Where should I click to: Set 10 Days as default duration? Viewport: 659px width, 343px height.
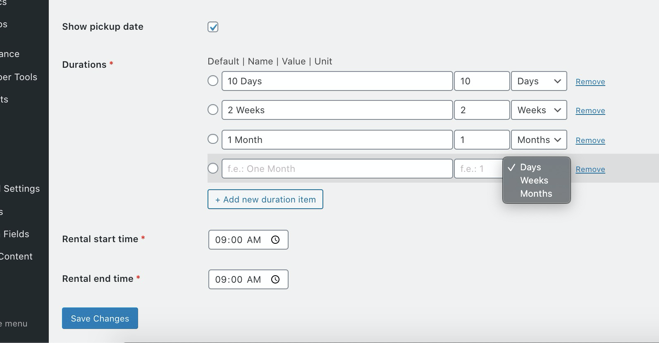point(213,81)
